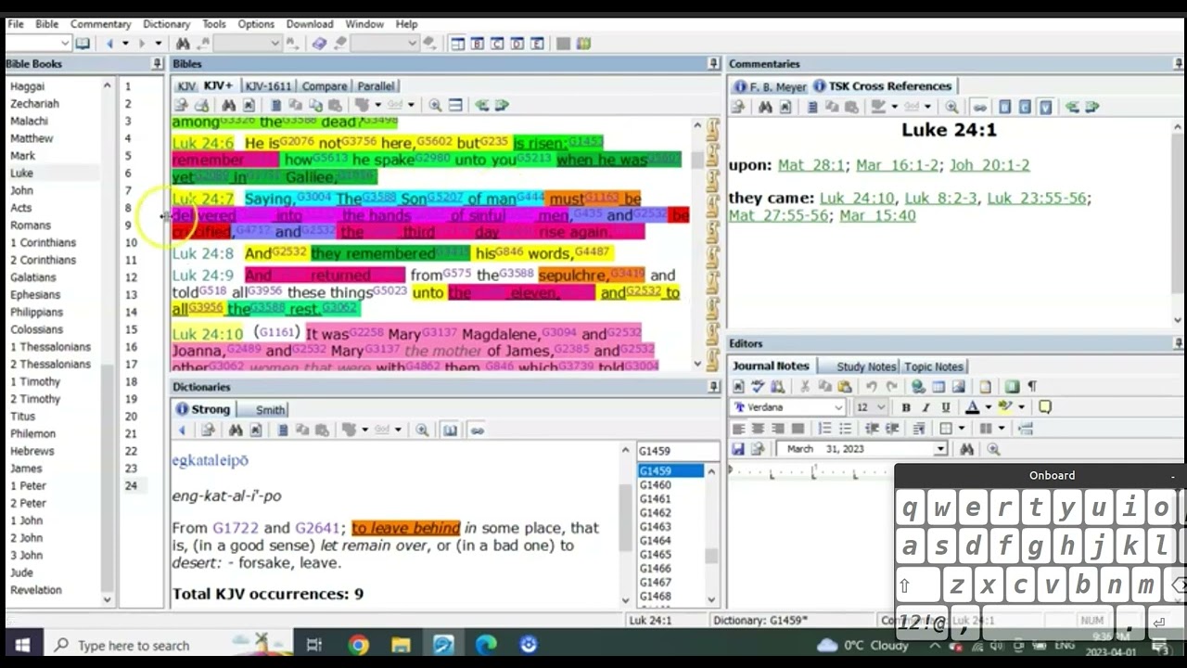Image resolution: width=1187 pixels, height=668 pixels.
Task: Switch to the Parallel tab
Action: [x=376, y=86]
